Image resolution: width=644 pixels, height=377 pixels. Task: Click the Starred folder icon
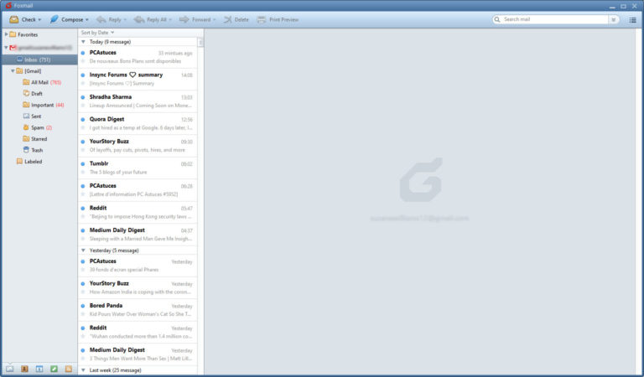(x=26, y=139)
